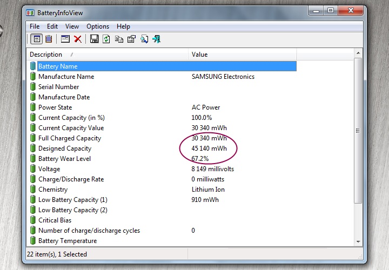Select the Full Charged Capacity row
The width and height of the screenshot is (389, 270).
(x=69, y=138)
